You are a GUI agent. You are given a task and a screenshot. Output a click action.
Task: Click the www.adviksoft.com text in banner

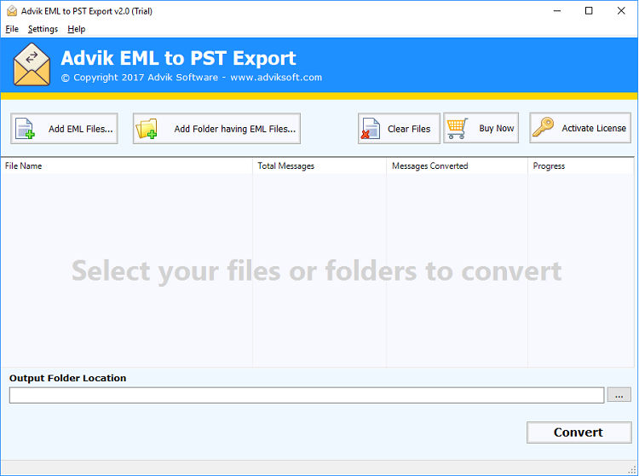pos(276,78)
